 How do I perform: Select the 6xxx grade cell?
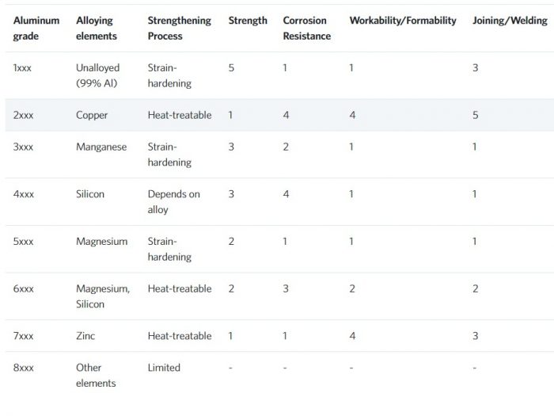point(24,289)
